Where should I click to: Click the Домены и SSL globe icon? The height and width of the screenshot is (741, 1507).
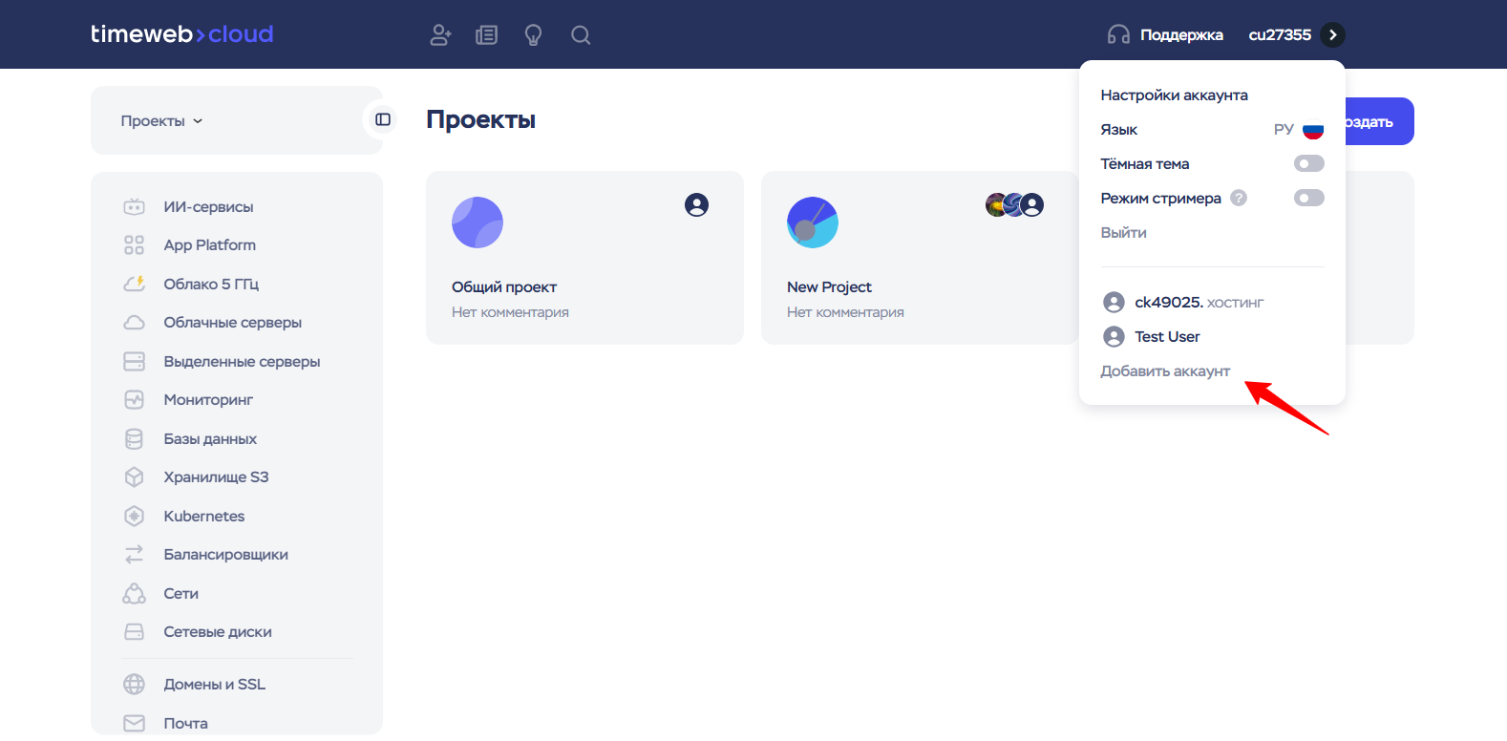(135, 685)
